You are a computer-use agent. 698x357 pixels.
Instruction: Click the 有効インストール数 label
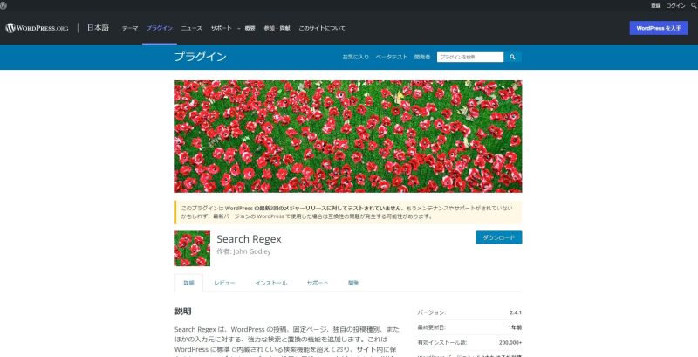coord(442,343)
